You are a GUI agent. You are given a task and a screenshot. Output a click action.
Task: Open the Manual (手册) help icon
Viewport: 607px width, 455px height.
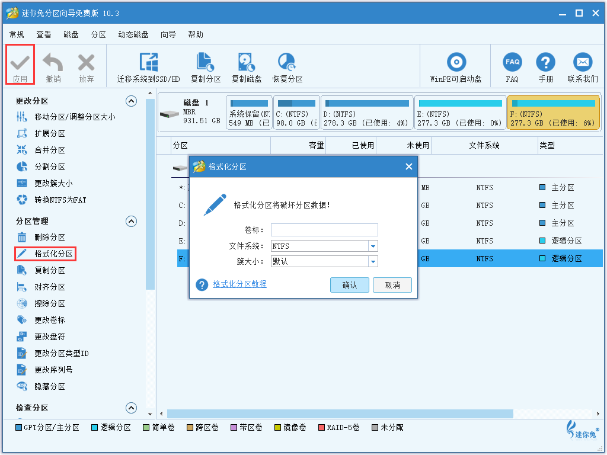click(545, 62)
